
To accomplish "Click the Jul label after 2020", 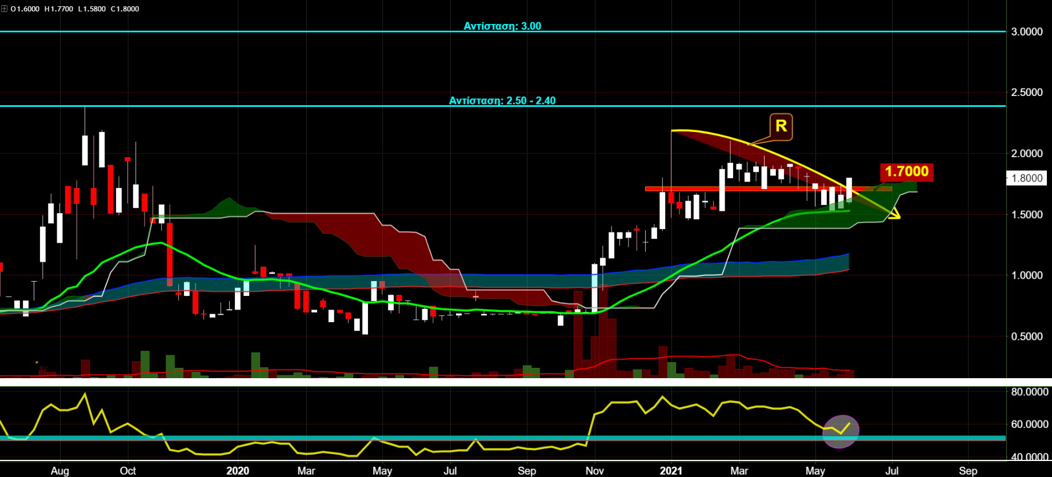I will (x=450, y=471).
